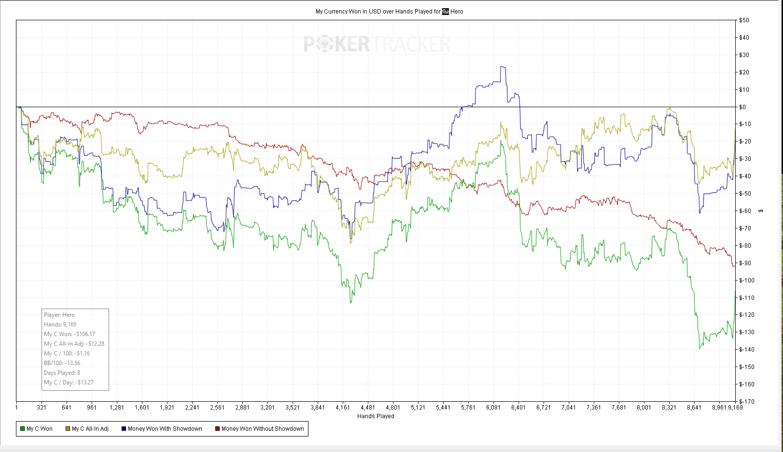Click "Money Won With Showdown" legend label
This screenshot has height=452, width=783.
tap(165, 429)
